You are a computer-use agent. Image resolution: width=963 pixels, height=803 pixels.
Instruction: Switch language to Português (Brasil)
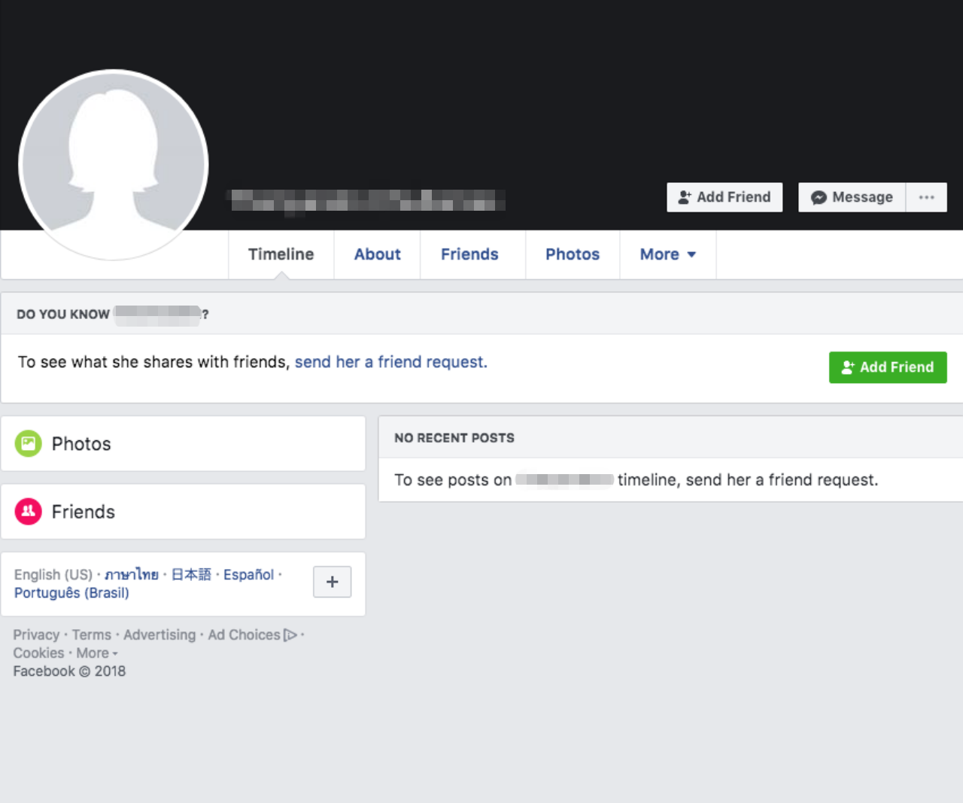(71, 593)
